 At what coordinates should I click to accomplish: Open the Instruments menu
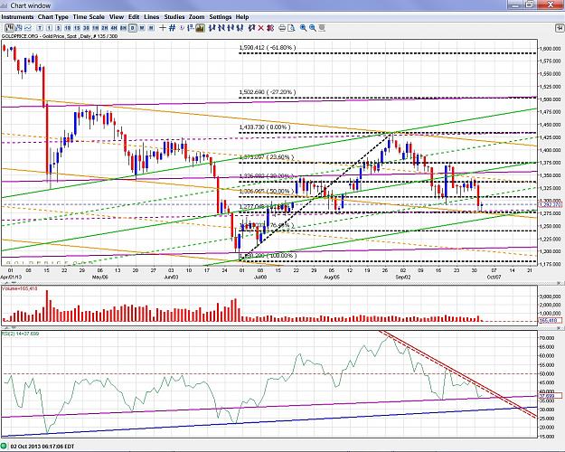tap(17, 17)
